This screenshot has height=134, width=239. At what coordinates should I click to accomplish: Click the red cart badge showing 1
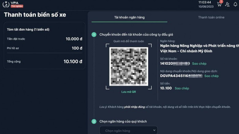(221, 2)
